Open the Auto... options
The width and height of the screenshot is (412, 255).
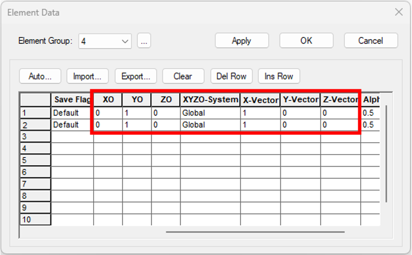tap(40, 76)
